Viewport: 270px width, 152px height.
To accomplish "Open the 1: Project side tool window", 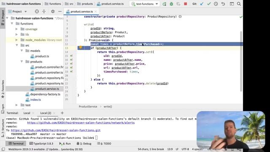I will (3, 18).
